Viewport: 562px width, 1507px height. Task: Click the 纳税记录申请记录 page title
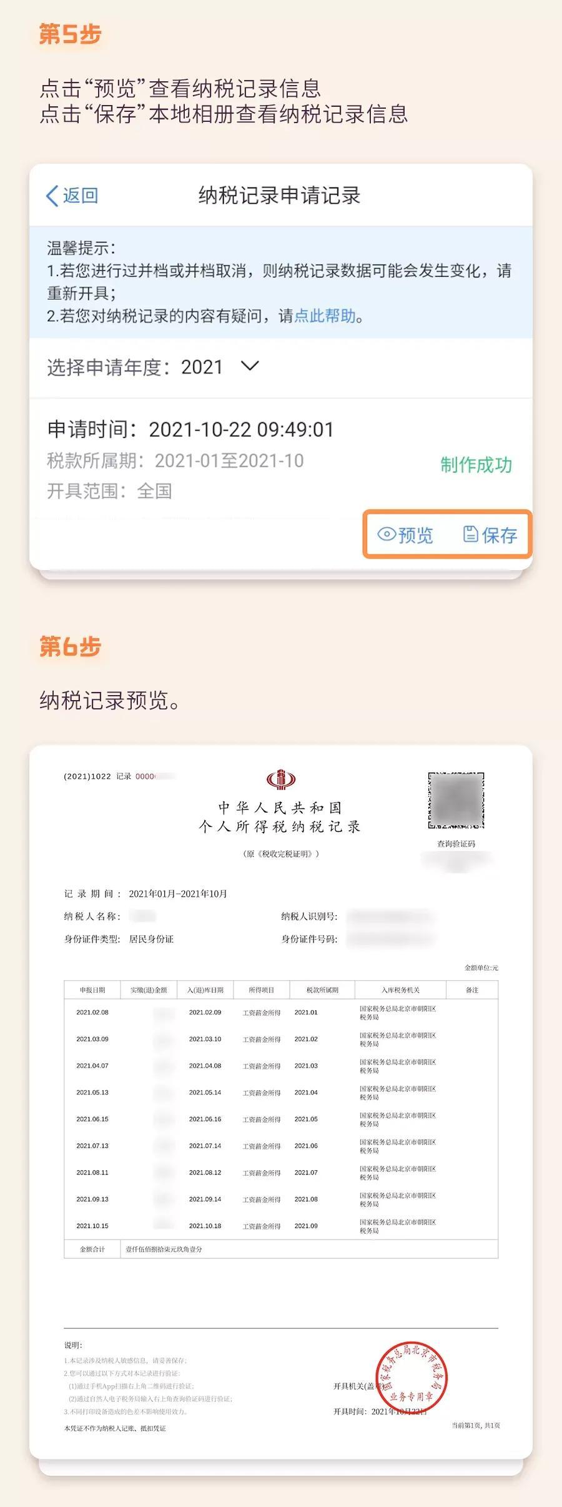[280, 196]
